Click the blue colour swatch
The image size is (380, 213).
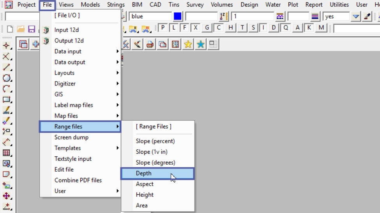pos(177,16)
